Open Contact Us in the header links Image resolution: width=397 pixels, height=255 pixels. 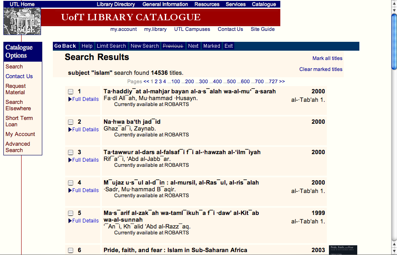coord(230,29)
